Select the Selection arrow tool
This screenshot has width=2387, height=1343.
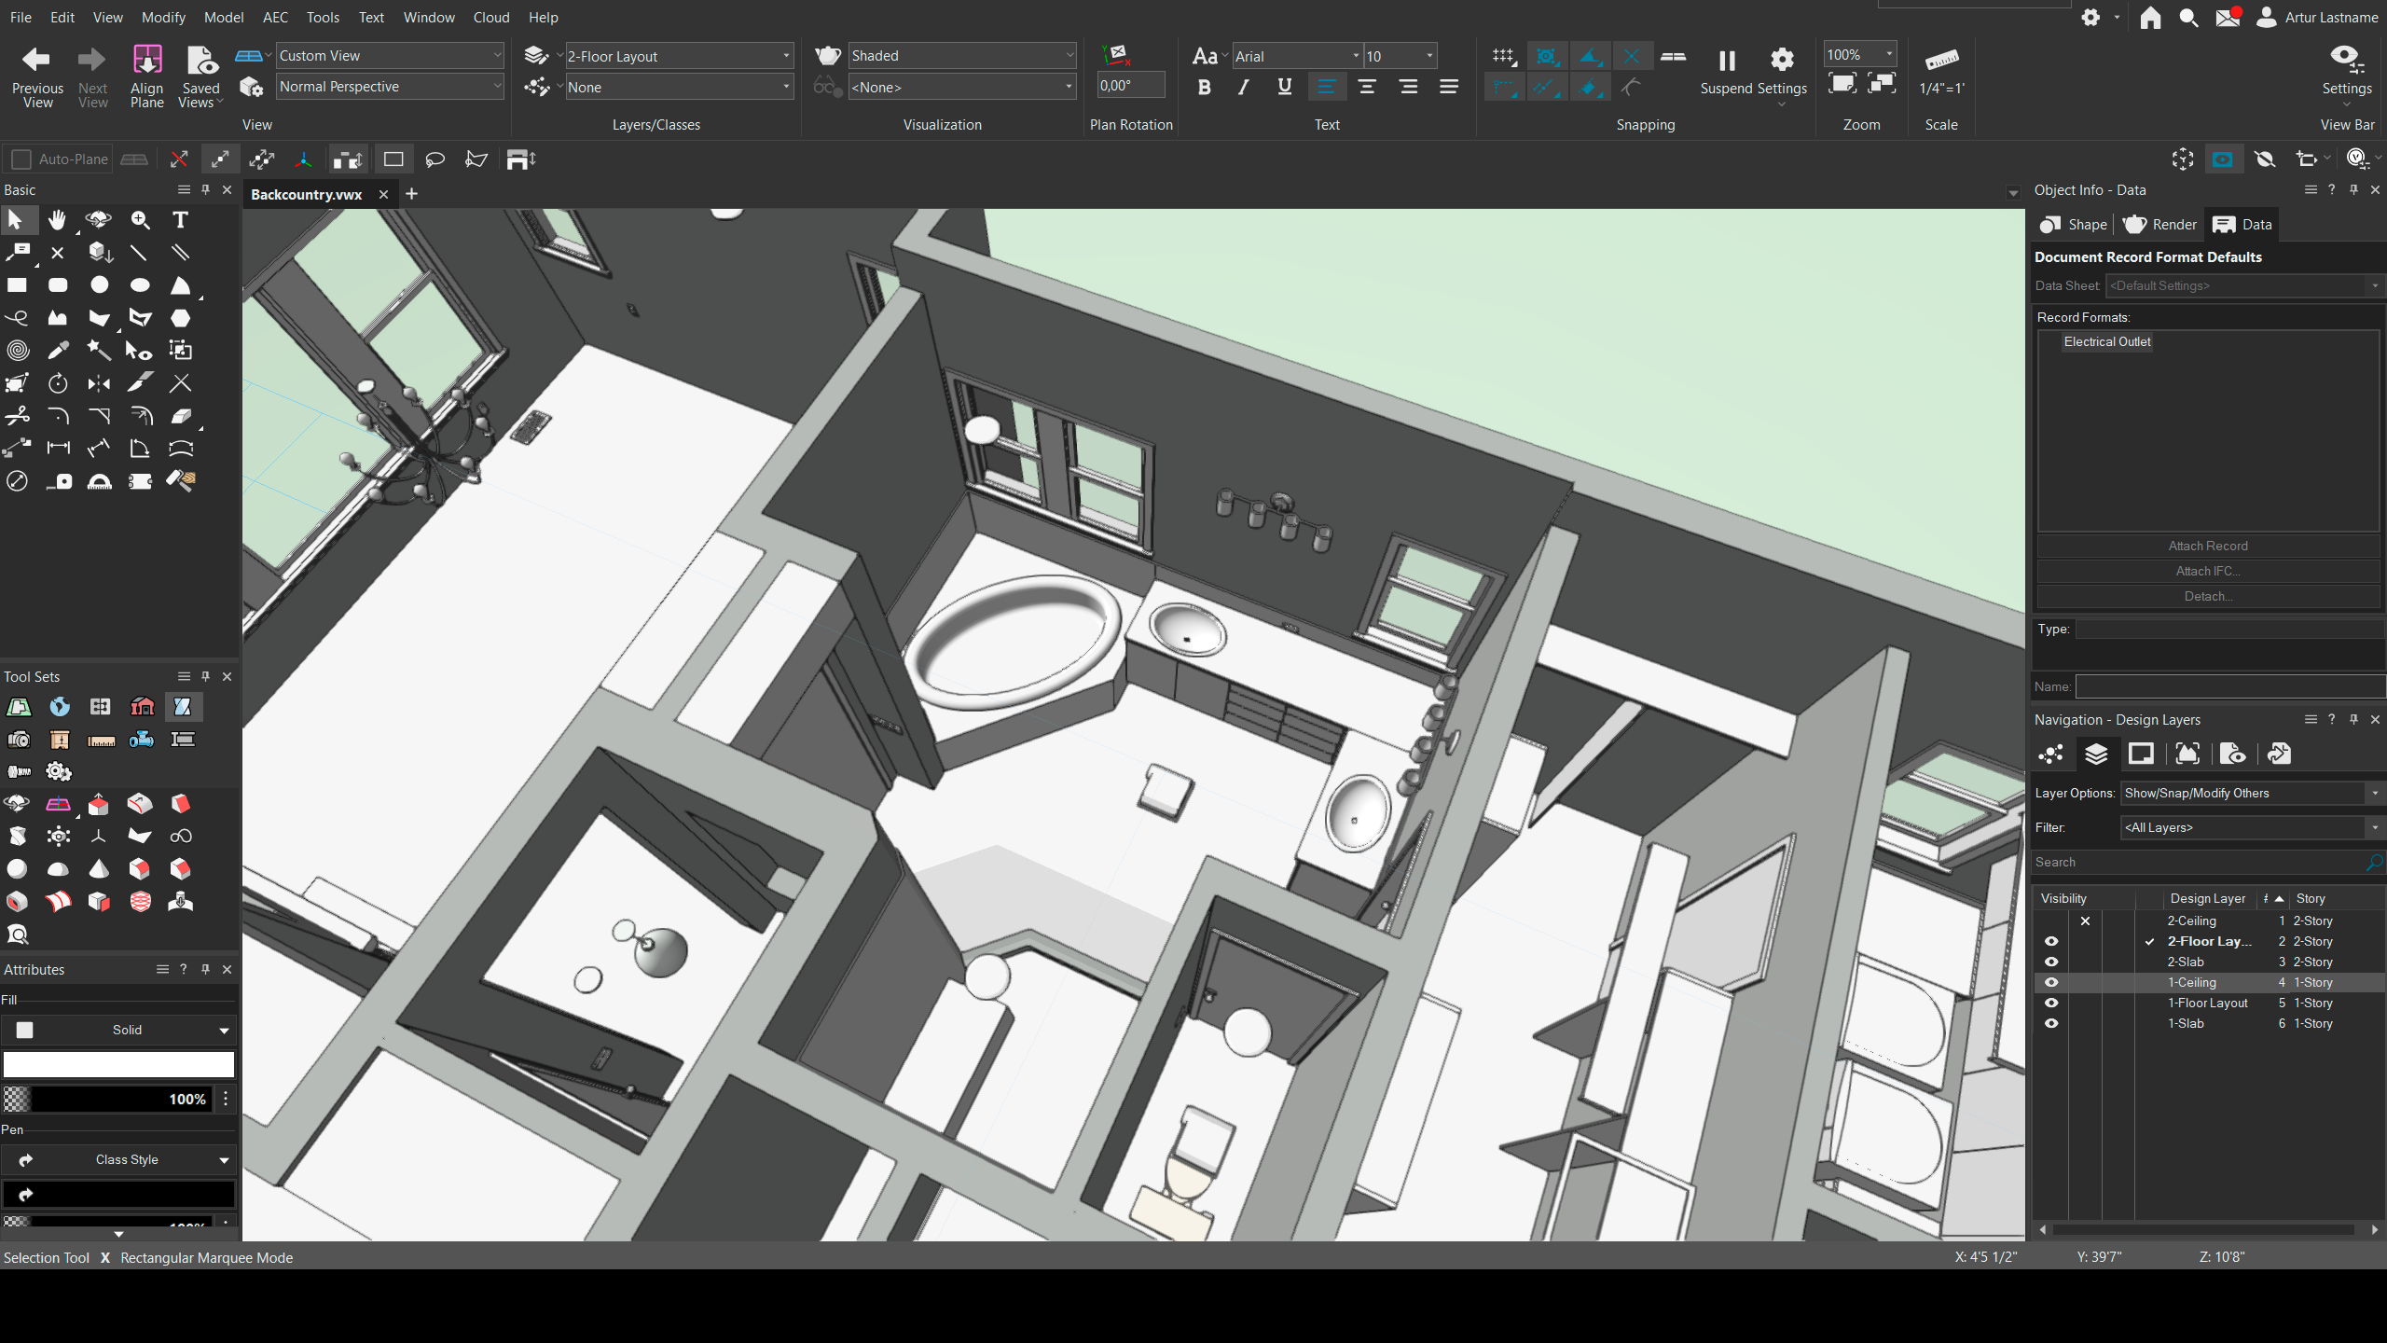(x=16, y=220)
